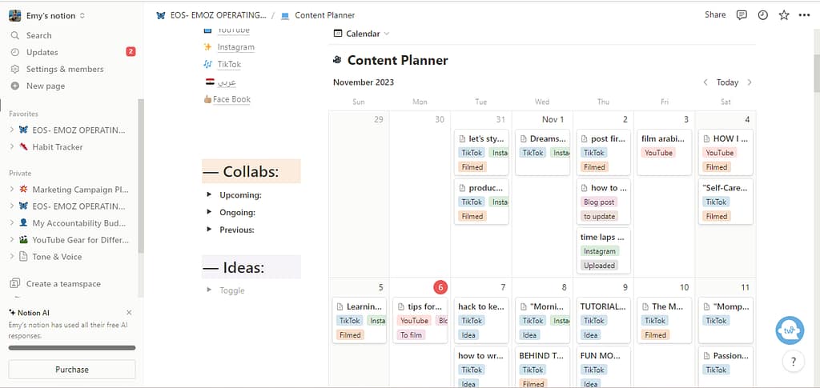Open the comments icon in top bar

742,15
